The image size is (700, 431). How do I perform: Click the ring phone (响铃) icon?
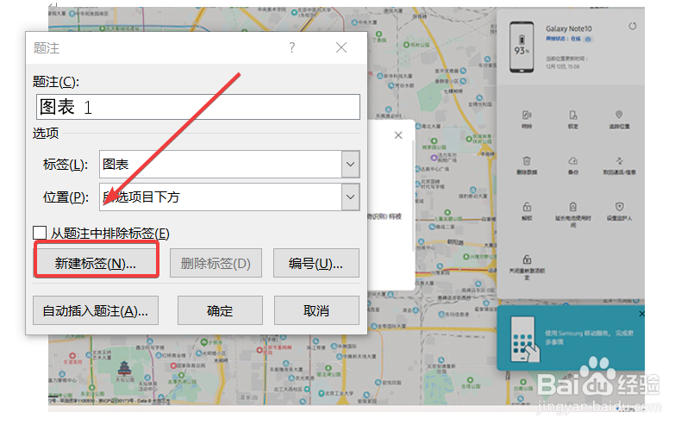click(527, 115)
